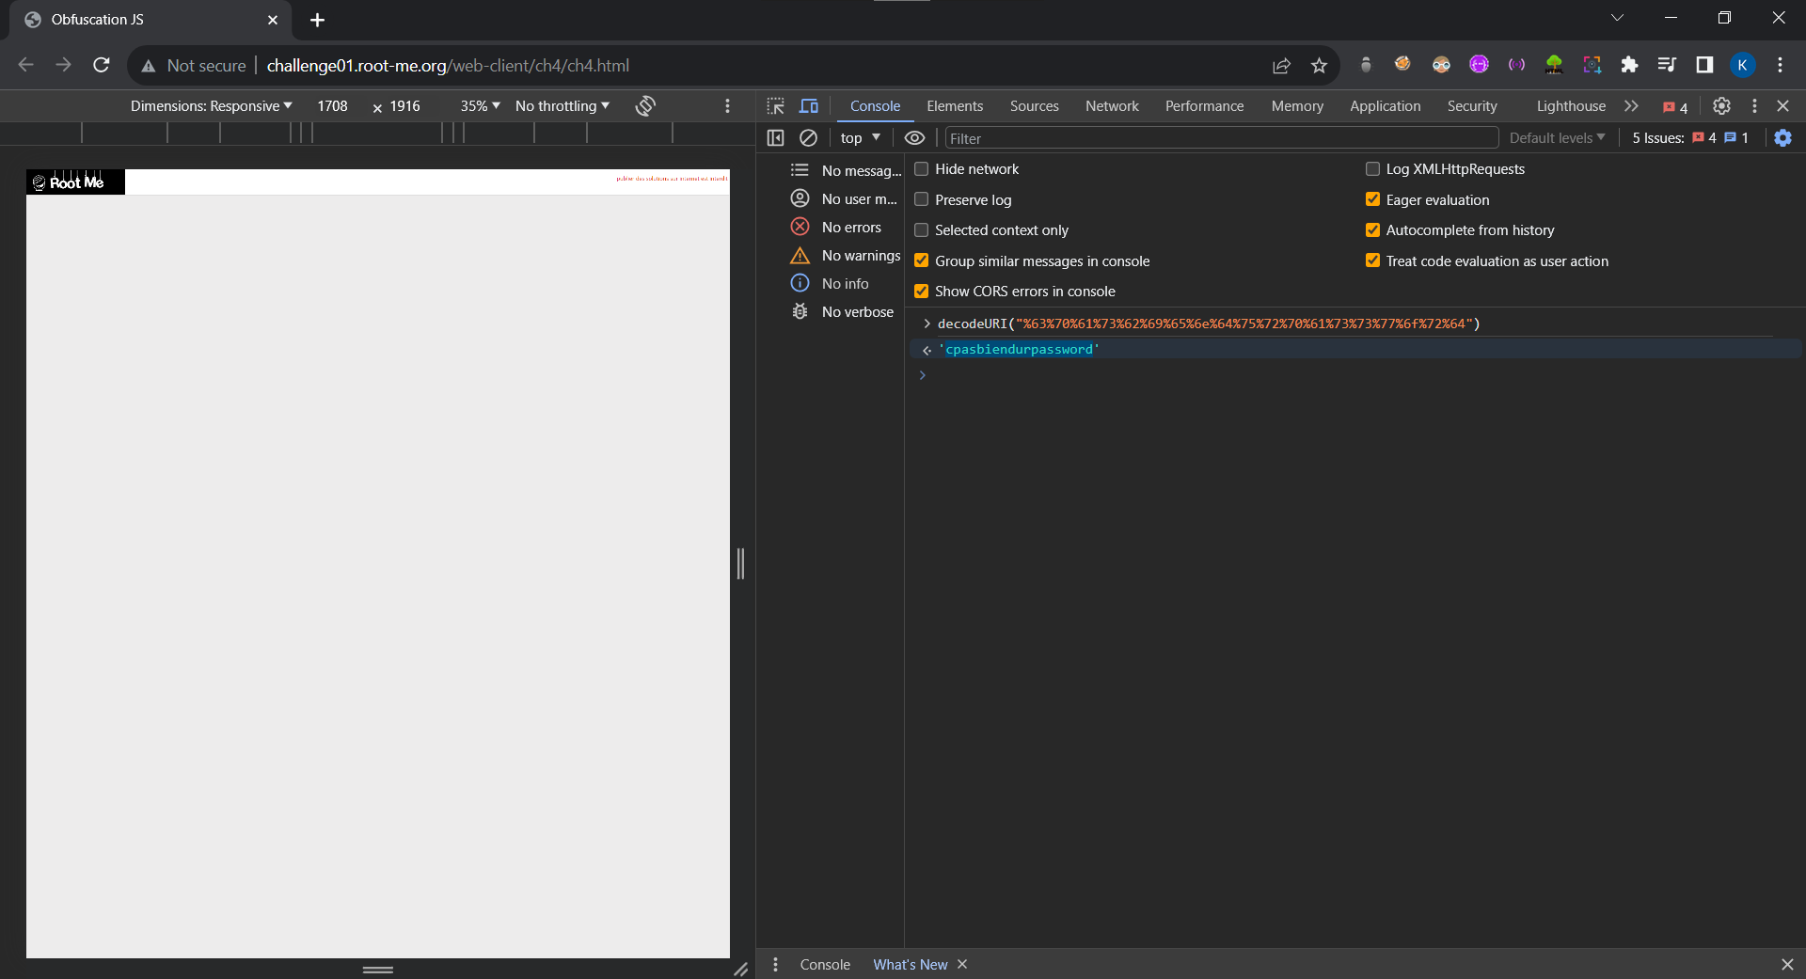
Task: Open the Sources tab
Action: tap(1034, 106)
